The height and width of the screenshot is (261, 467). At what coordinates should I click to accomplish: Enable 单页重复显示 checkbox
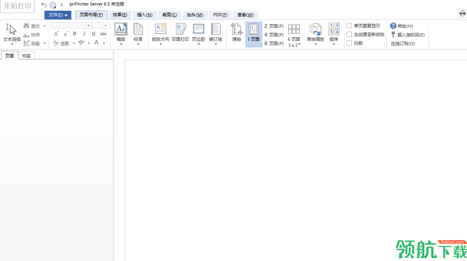[x=349, y=26]
